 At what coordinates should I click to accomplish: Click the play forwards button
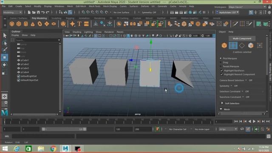point(254,122)
